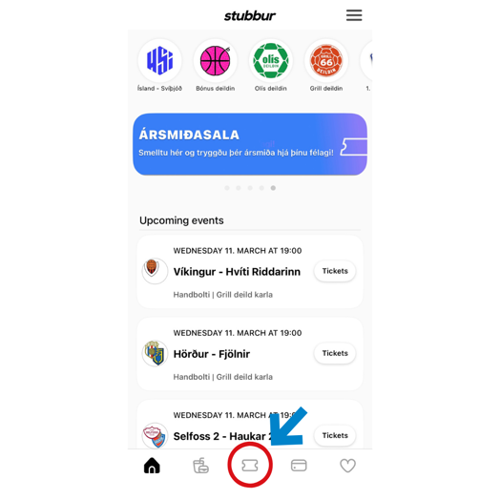The width and height of the screenshot is (500, 500).
Task: Open the hamburger menu
Action: point(354,15)
